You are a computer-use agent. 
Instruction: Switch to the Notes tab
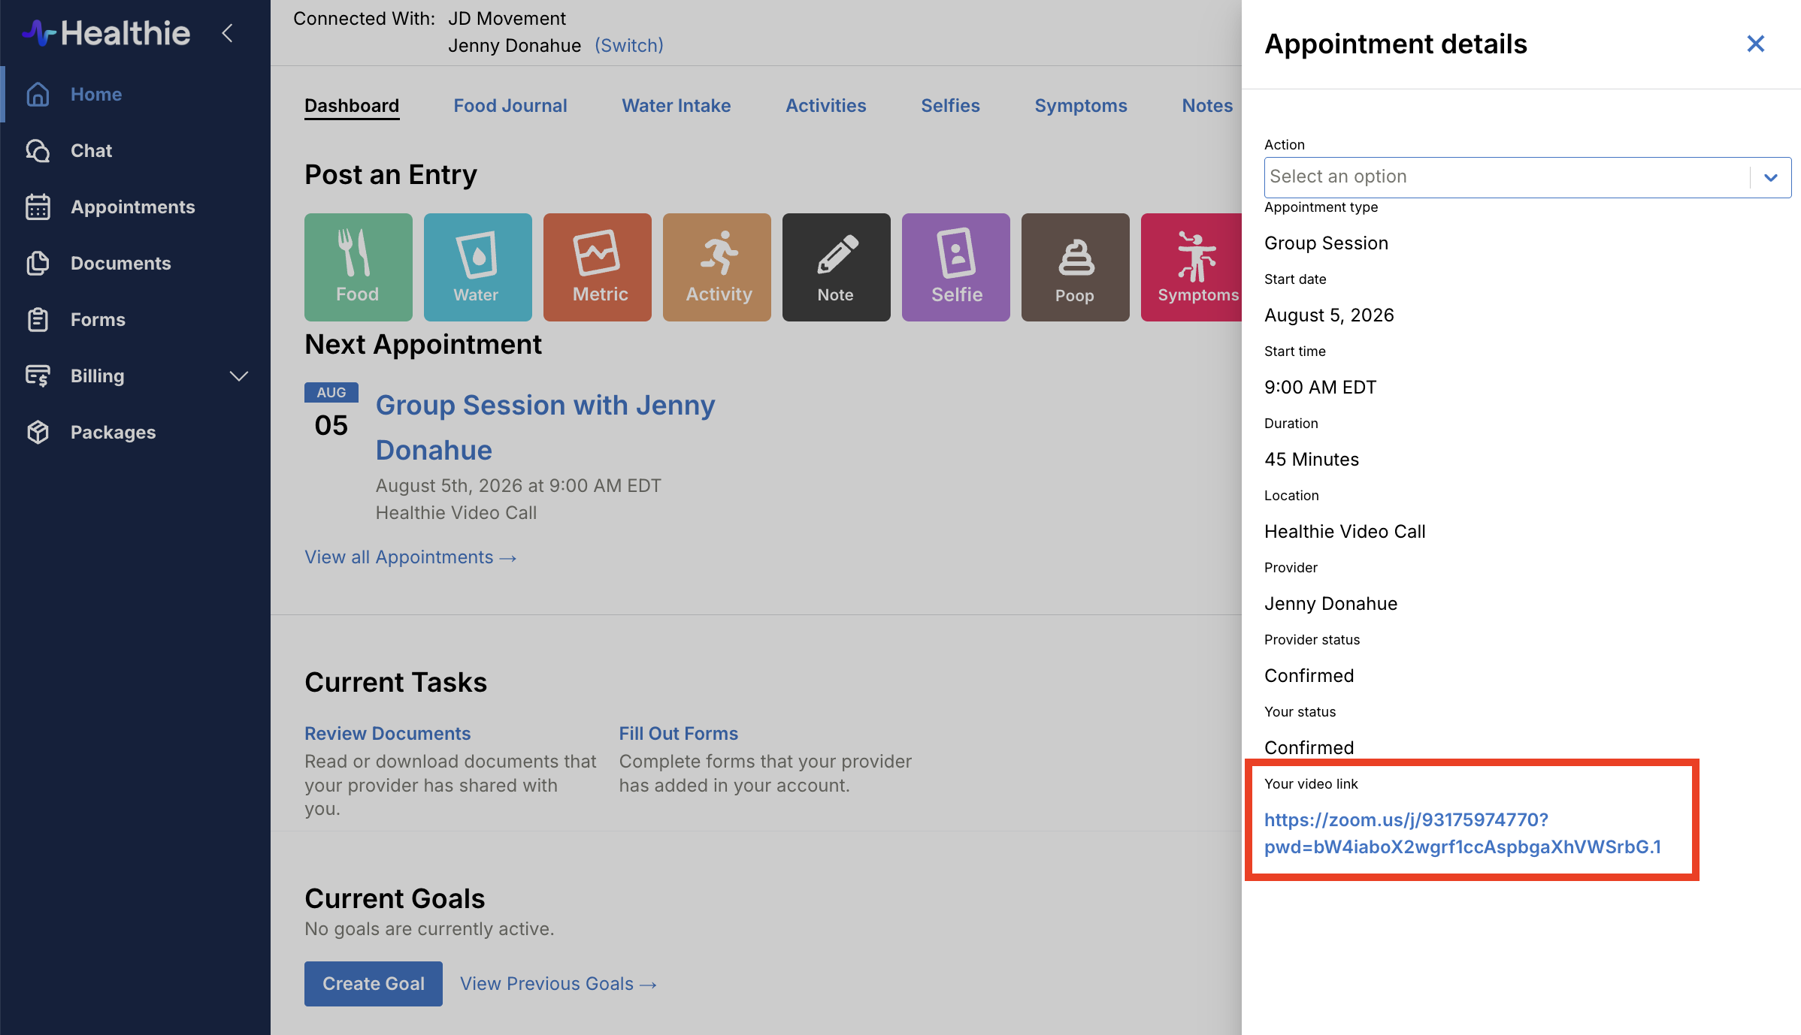(x=1207, y=106)
